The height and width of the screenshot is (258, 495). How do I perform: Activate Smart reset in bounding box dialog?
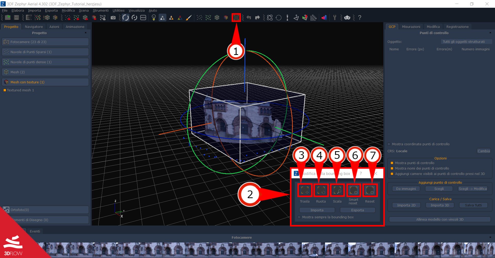[353, 190]
